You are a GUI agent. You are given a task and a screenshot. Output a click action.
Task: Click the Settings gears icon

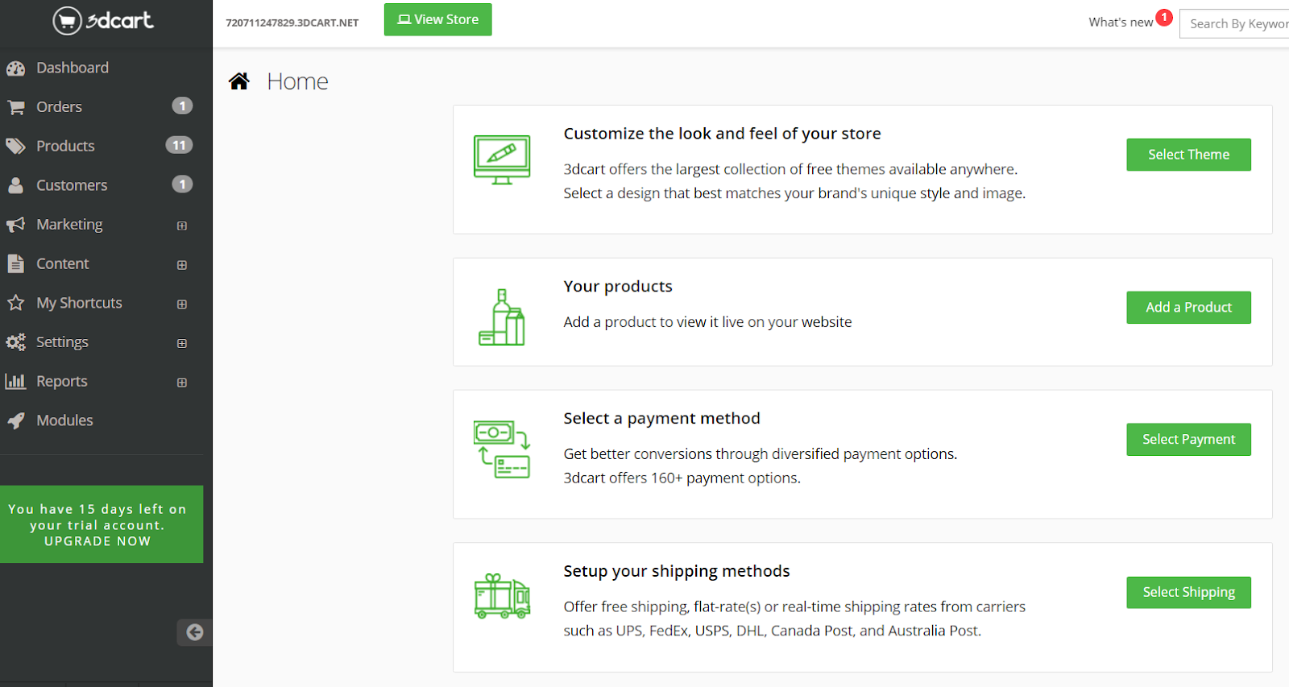(15, 342)
